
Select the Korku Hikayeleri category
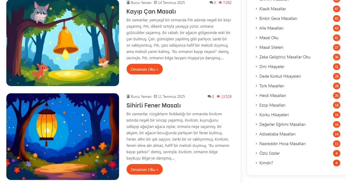pyautogui.click(x=274, y=115)
